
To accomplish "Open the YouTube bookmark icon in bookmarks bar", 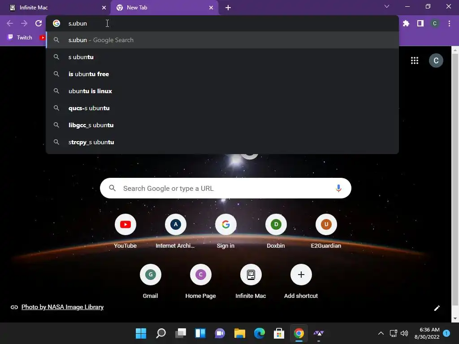I will click(43, 38).
